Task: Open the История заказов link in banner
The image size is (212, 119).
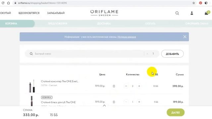Action: [127, 37]
